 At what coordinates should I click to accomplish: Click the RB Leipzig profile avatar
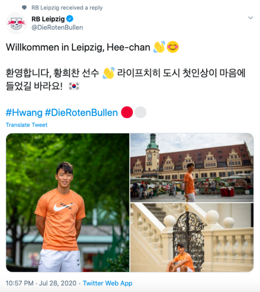[x=16, y=24]
